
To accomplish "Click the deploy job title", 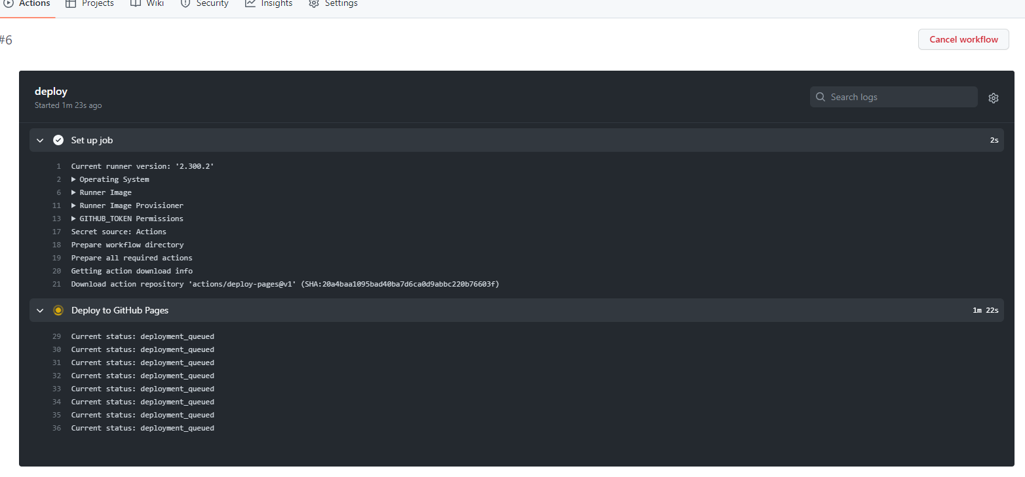I will (51, 92).
